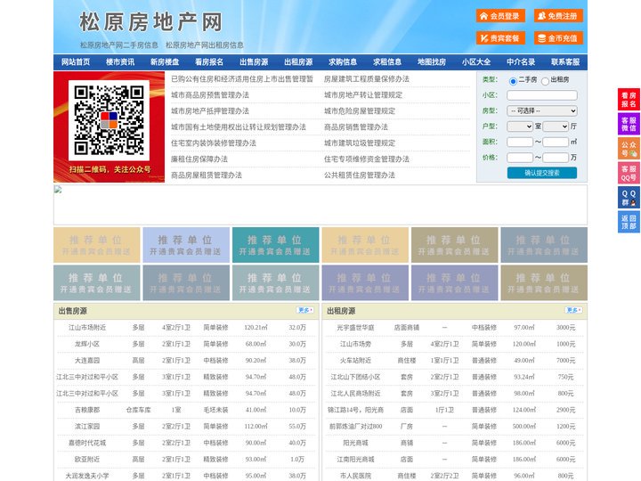Open the 房型 可选择 dropdown
Image resolution: width=641 pixels, height=481 pixels.
(542, 110)
